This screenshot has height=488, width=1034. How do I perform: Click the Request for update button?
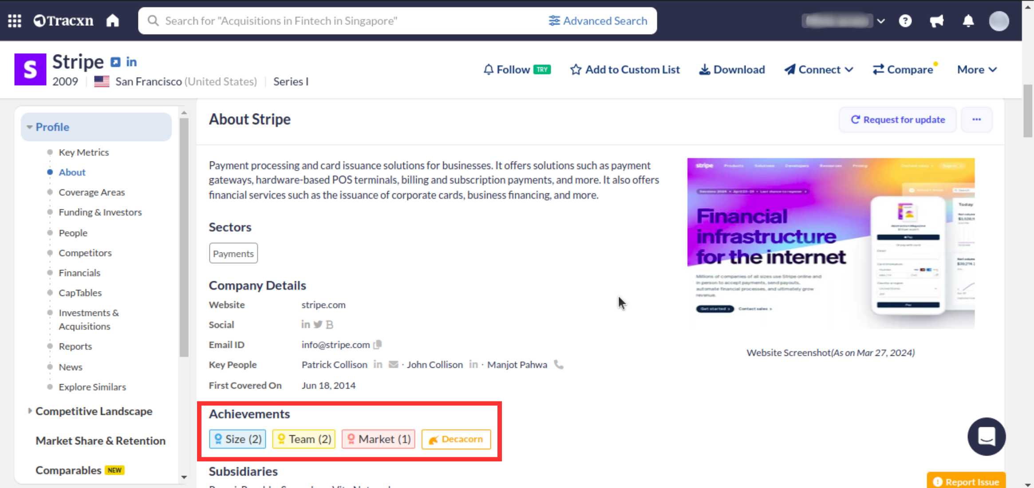click(897, 120)
